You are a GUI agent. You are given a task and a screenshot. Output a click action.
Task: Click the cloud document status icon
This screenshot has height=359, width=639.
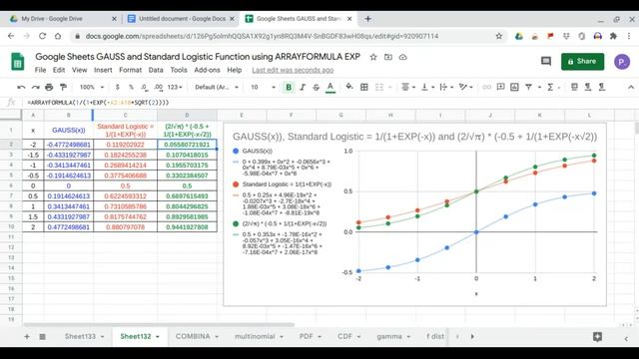pos(403,57)
